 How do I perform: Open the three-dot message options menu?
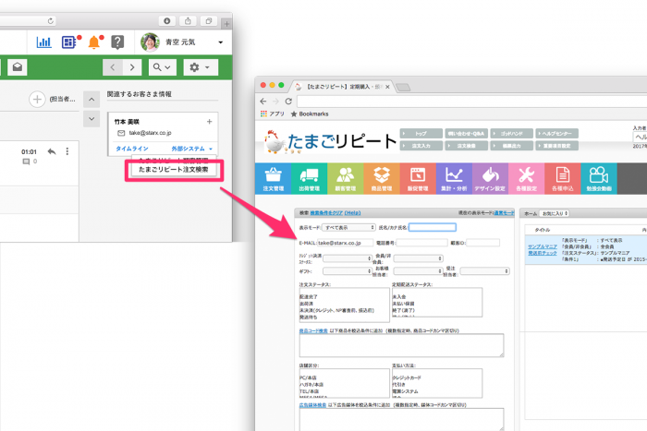(x=67, y=151)
